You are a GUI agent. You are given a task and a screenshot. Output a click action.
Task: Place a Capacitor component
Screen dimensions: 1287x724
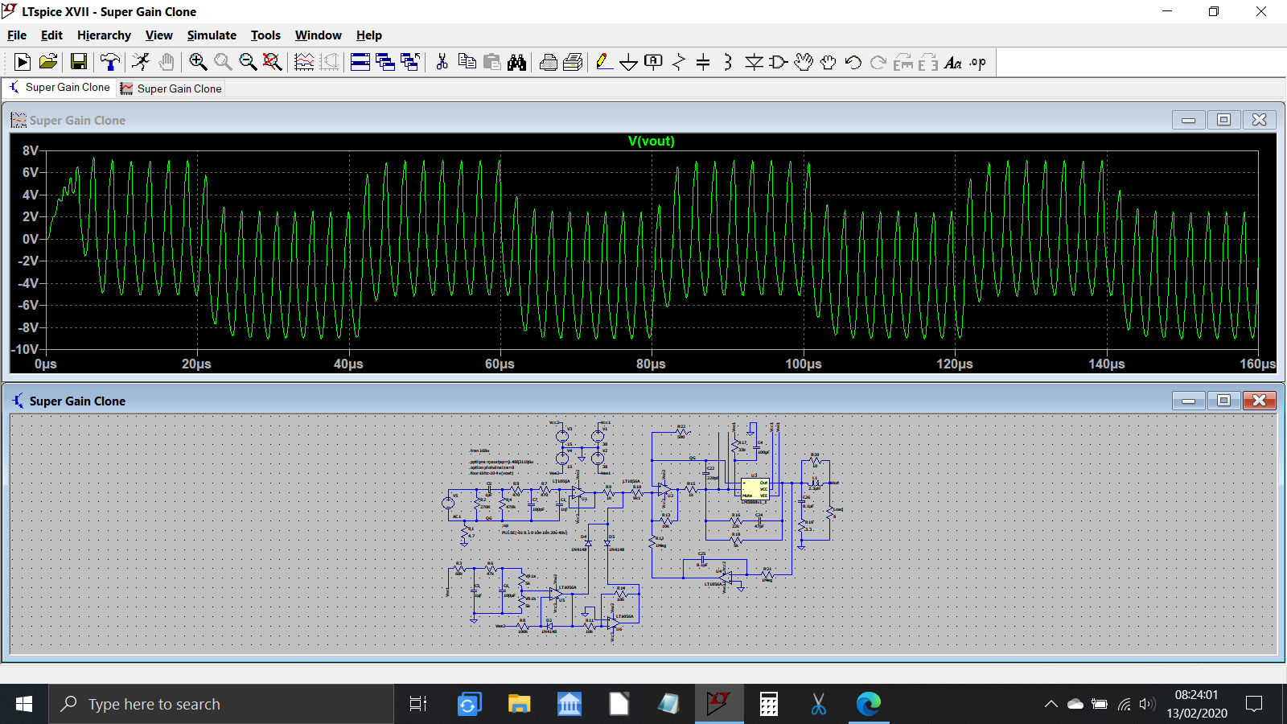[703, 62]
